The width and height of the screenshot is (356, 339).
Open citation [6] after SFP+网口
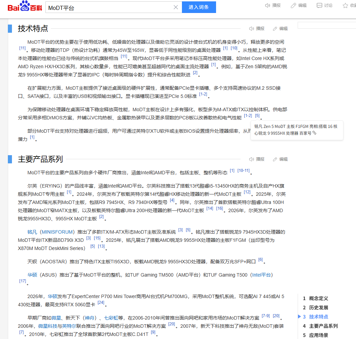pyautogui.click(x=260, y=260)
